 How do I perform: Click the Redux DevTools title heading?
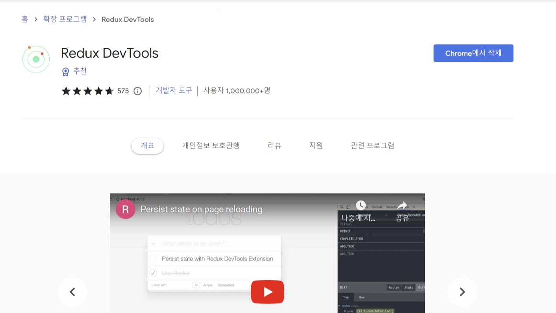(x=109, y=53)
